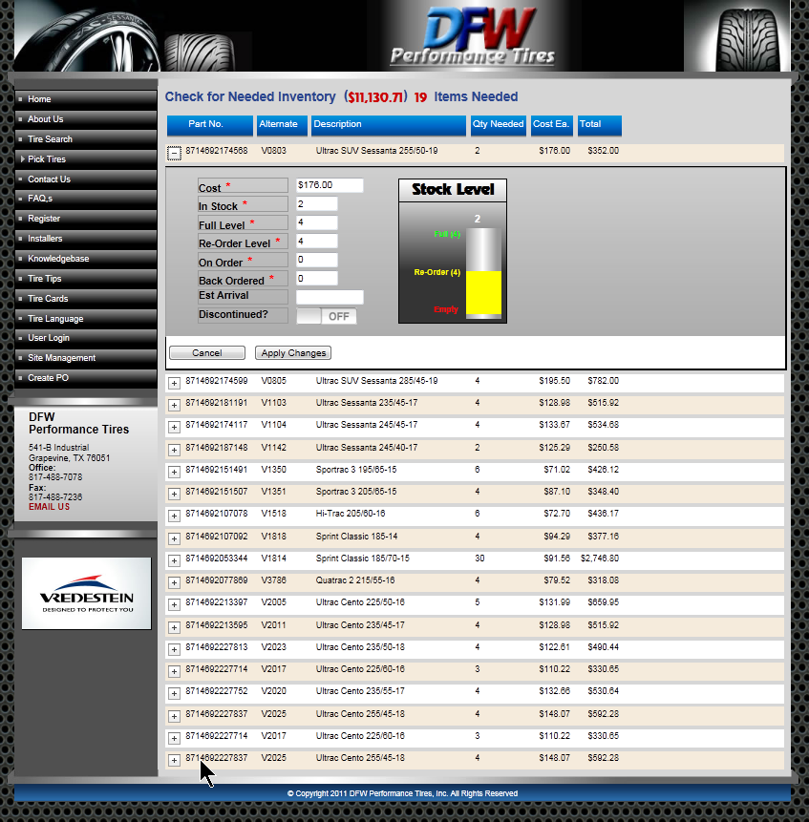Click part number 8714692151491

(x=217, y=469)
